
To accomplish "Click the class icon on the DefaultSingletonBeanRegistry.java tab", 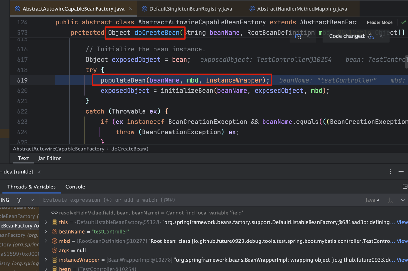I will click(x=144, y=9).
